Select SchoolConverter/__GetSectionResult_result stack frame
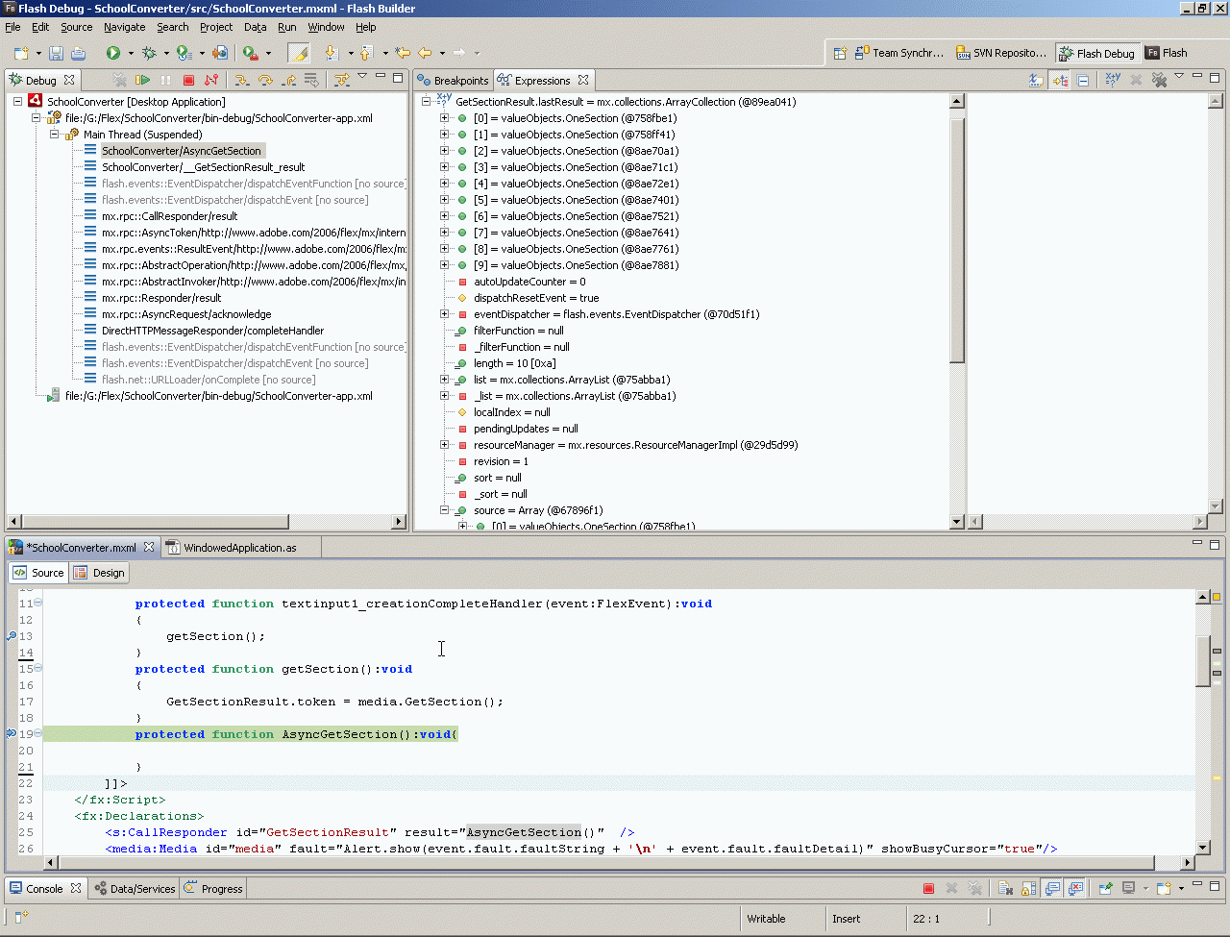The height and width of the screenshot is (937, 1230). (x=203, y=167)
